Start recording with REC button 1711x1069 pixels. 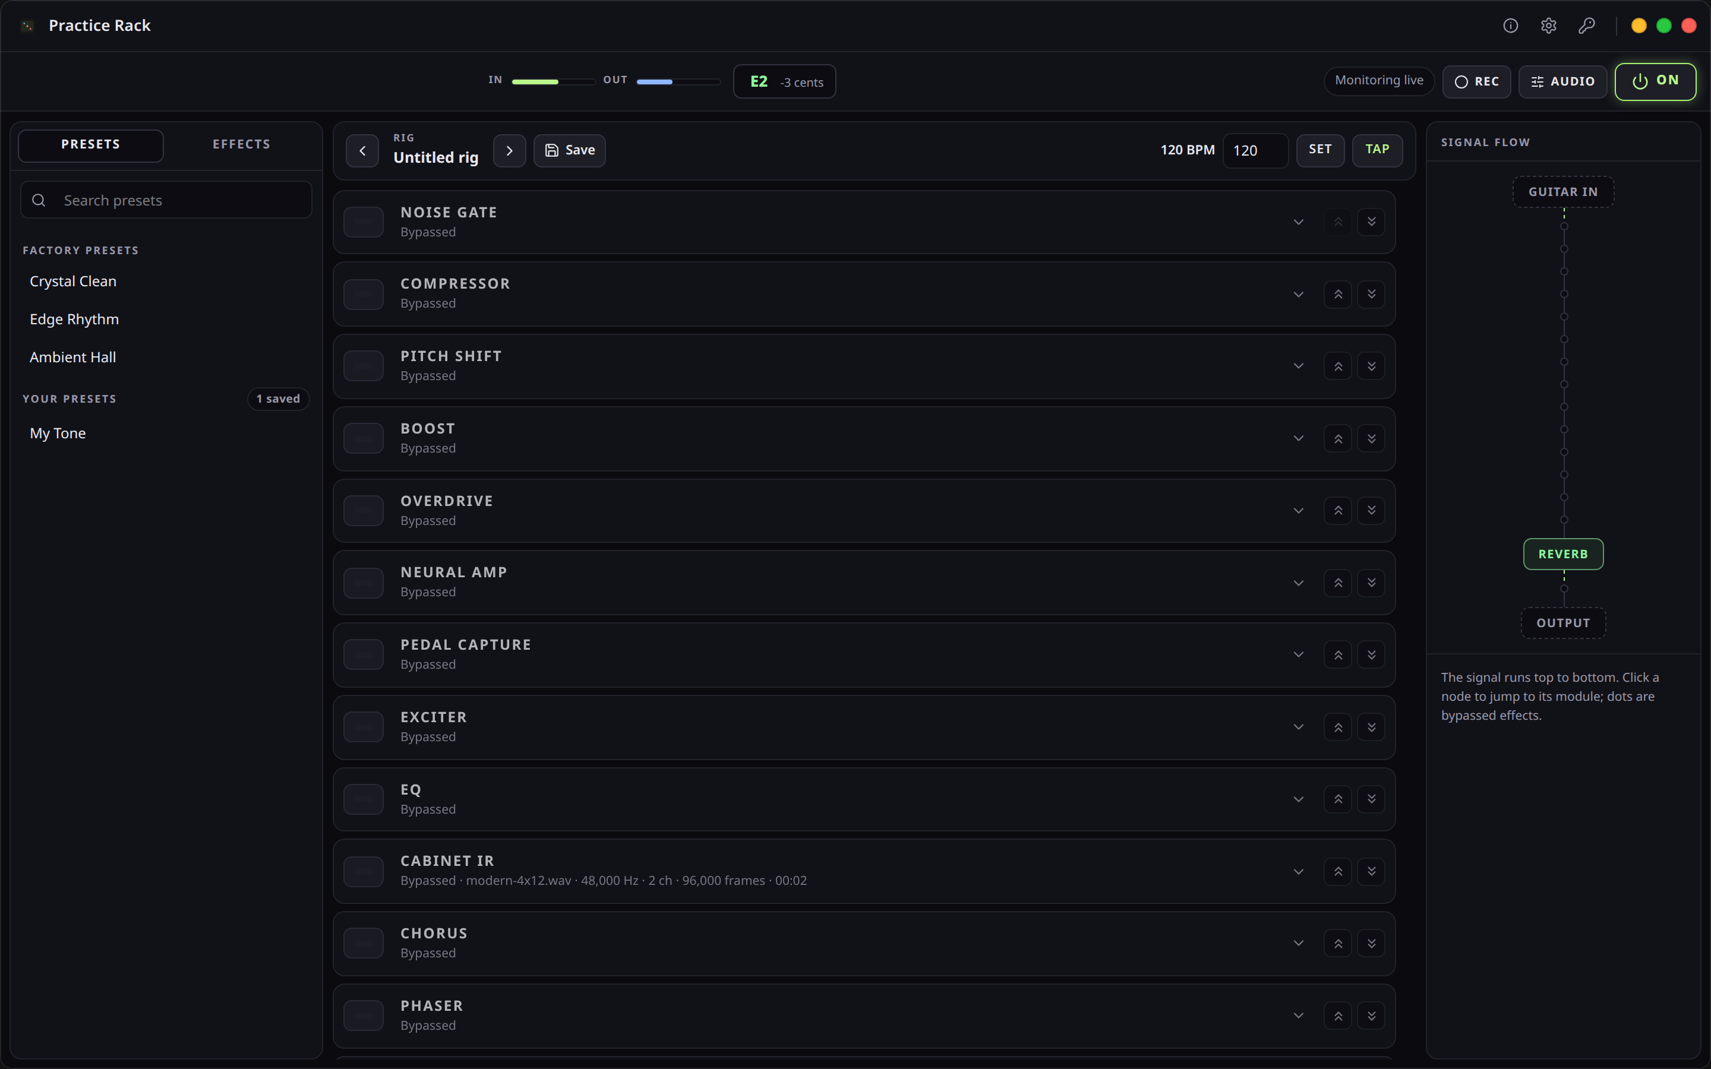coord(1476,81)
